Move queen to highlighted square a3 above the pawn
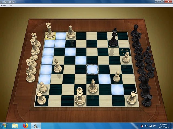 point(45,79)
